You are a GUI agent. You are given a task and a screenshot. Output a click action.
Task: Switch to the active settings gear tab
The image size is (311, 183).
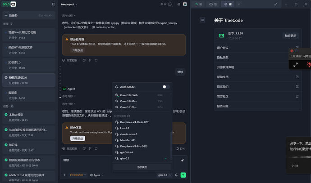coord(228,4)
